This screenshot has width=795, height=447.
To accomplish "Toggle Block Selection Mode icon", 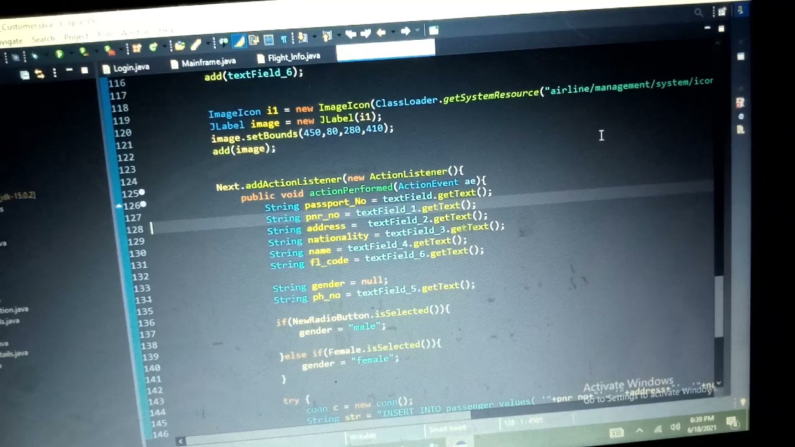I will (268, 40).
